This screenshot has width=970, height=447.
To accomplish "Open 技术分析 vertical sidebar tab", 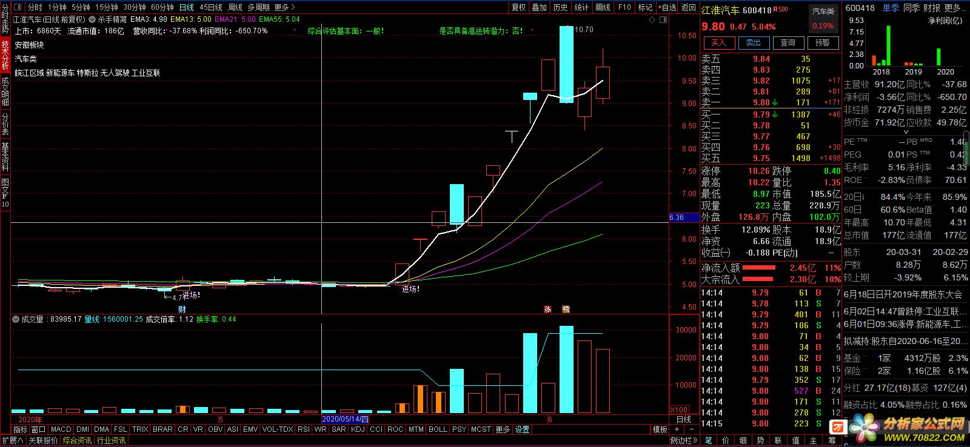I will coord(5,55).
